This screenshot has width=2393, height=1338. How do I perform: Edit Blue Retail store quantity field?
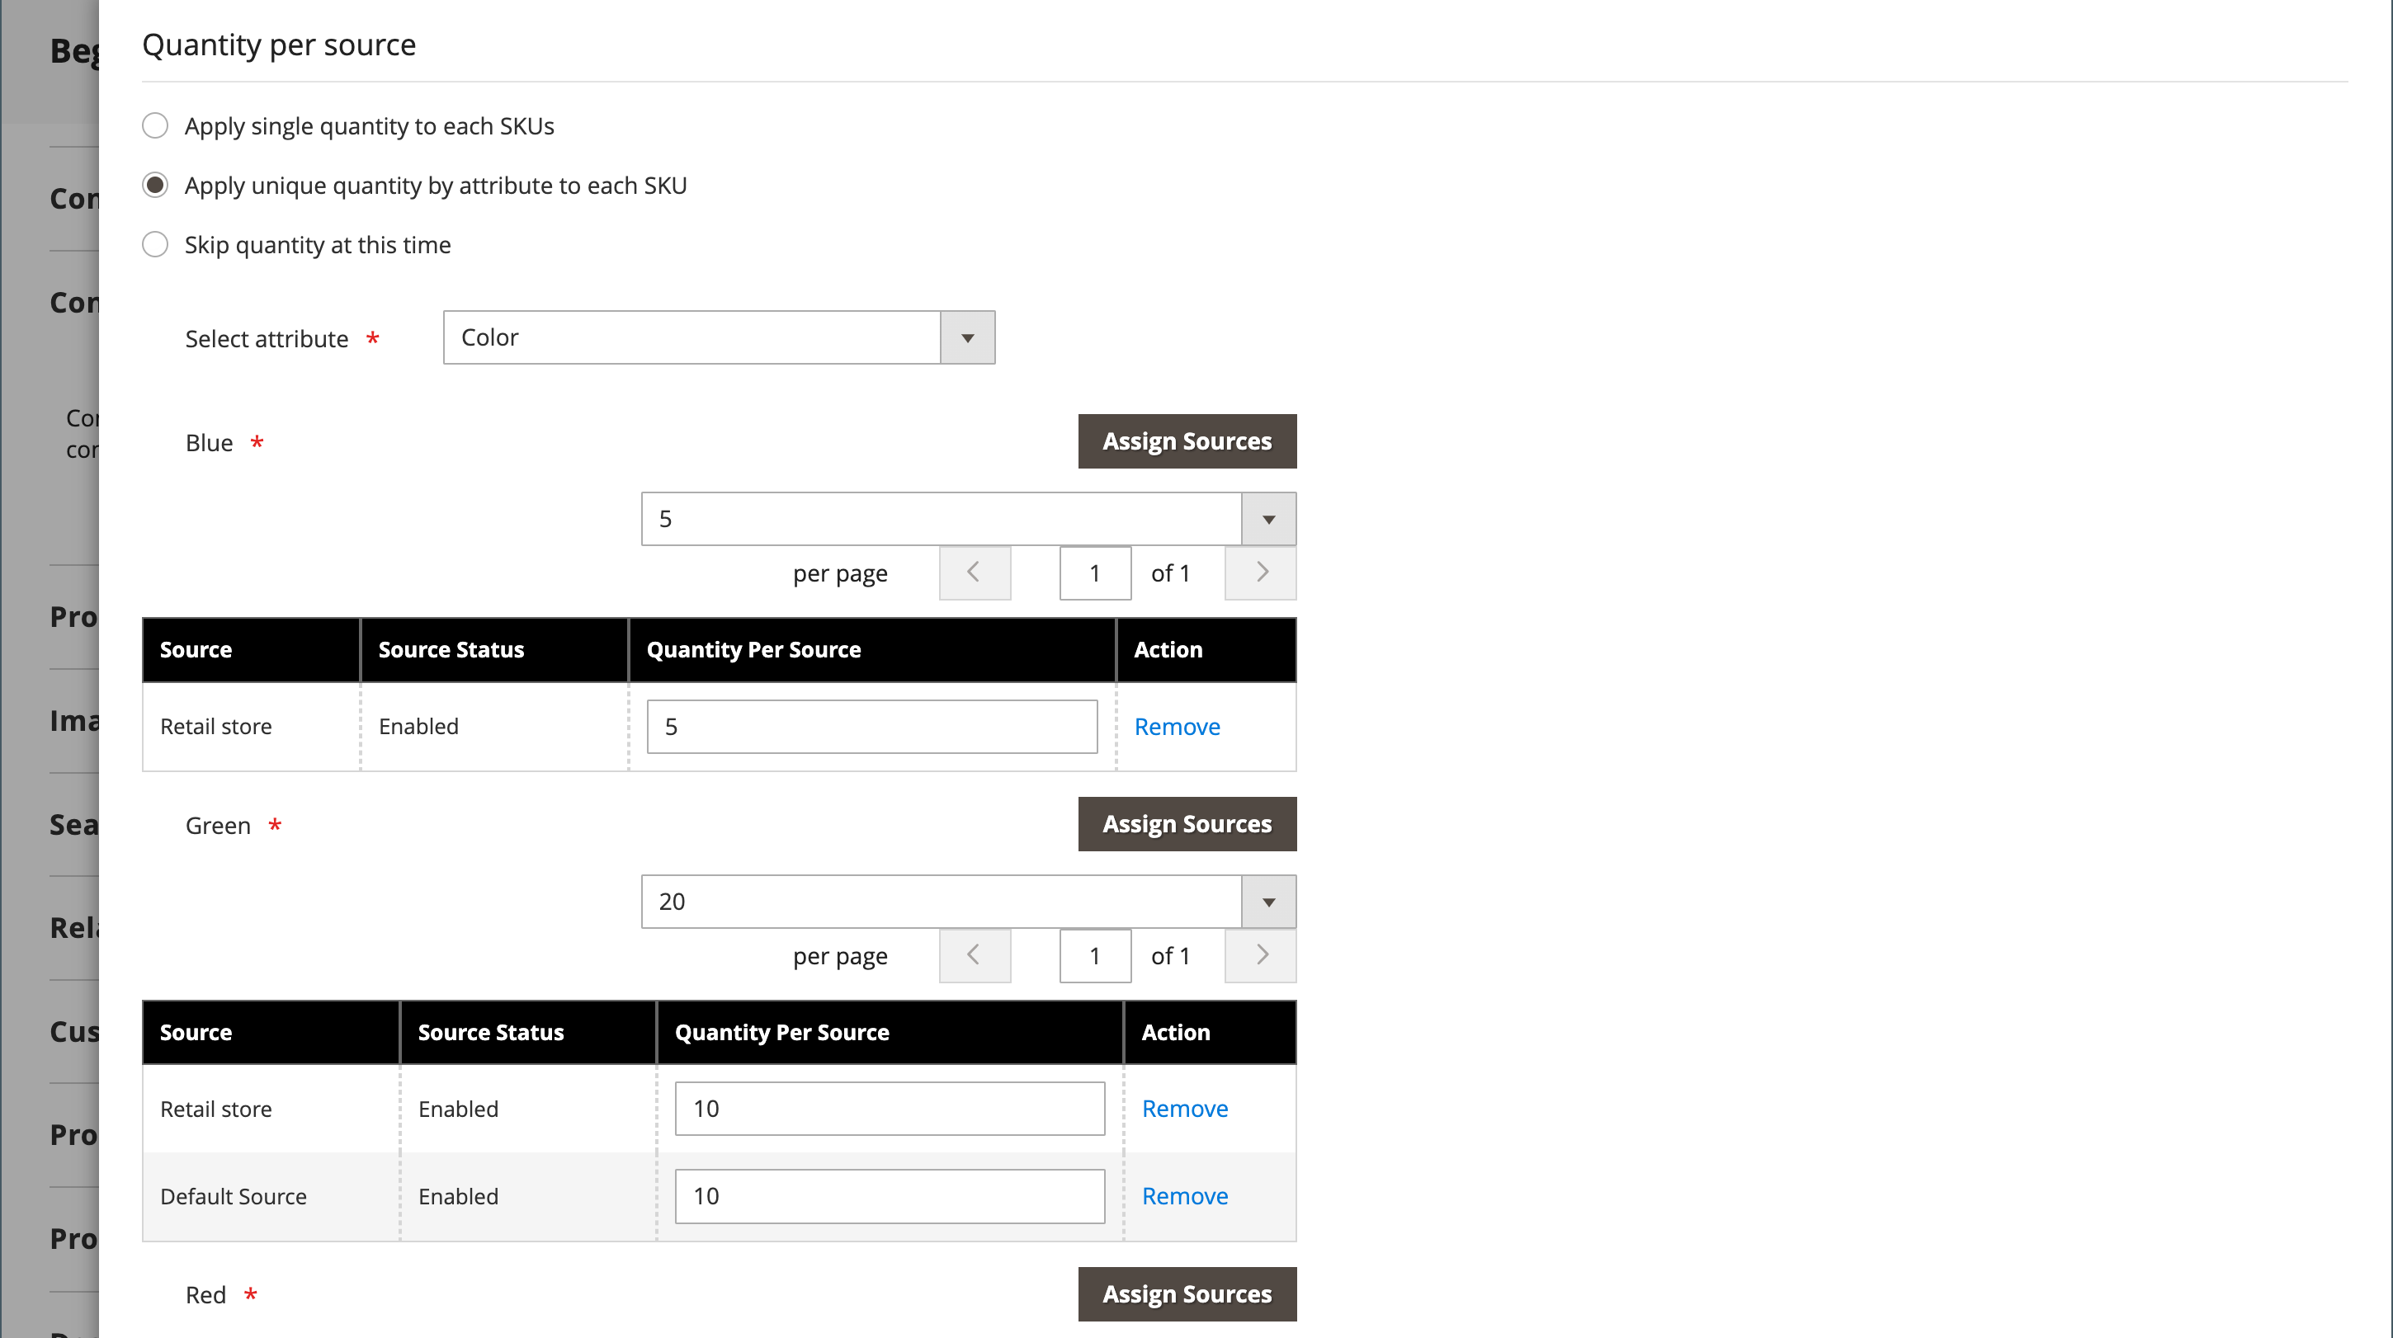click(872, 726)
